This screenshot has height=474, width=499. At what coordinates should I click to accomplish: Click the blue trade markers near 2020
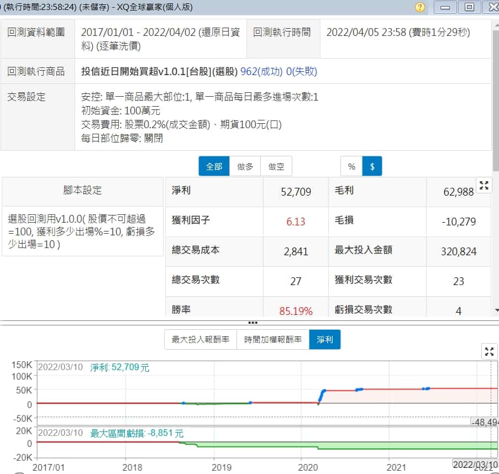[x=322, y=394]
